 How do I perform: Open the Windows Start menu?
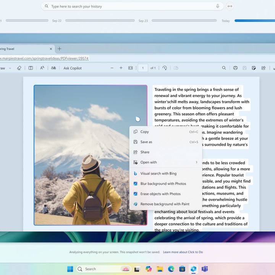click(70, 269)
